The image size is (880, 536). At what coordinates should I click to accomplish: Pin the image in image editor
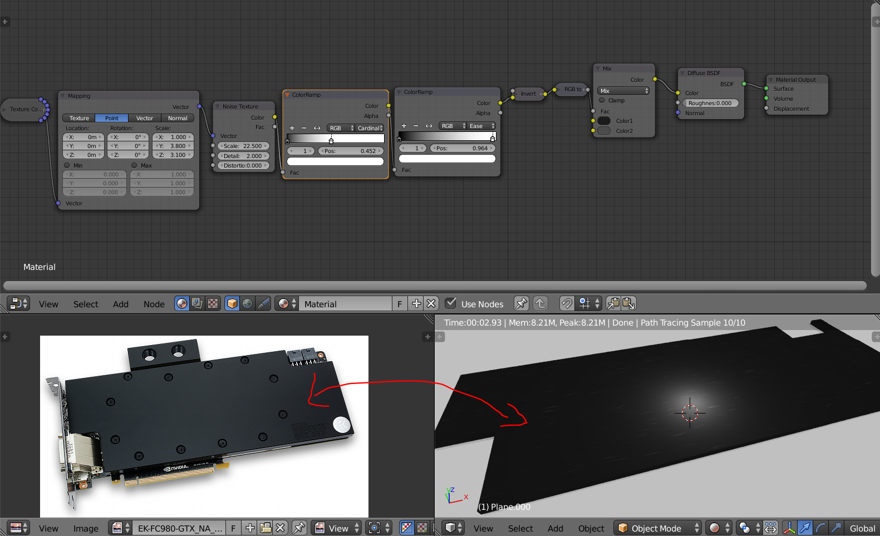coord(299,528)
